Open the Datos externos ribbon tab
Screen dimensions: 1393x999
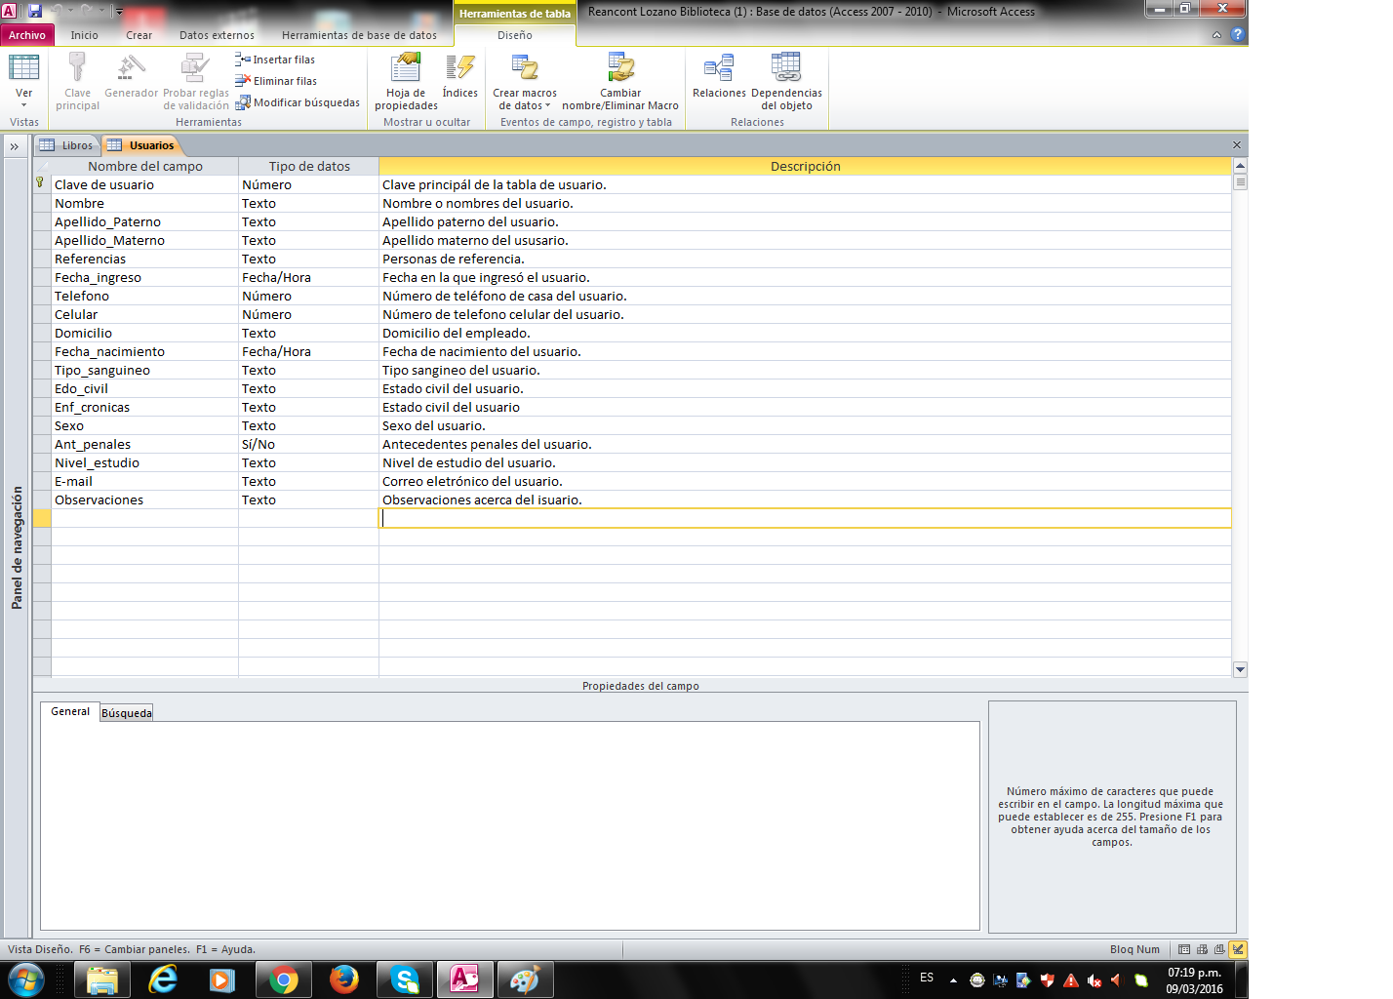pyautogui.click(x=217, y=35)
